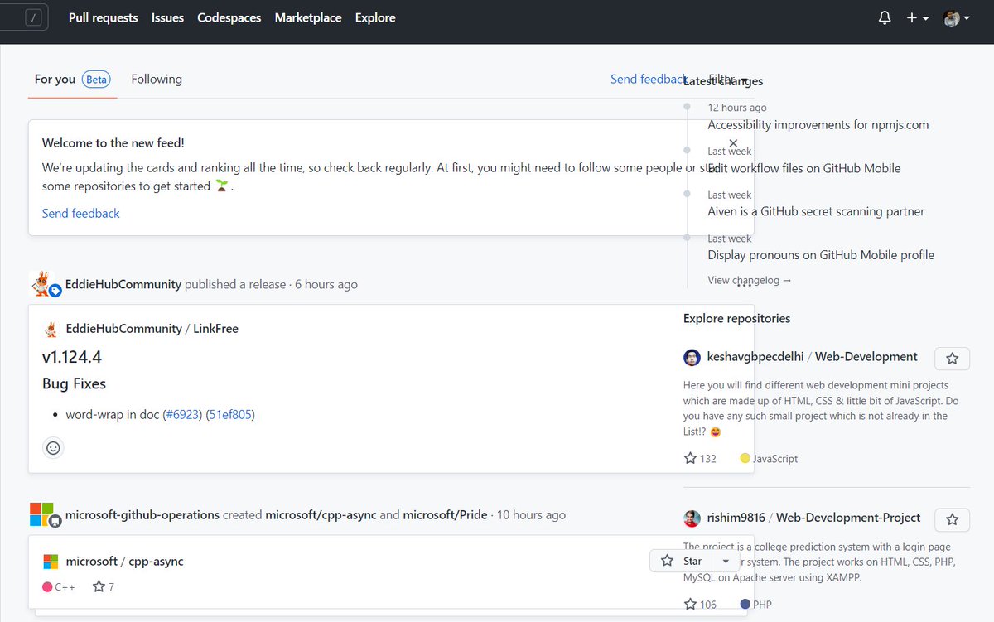Click the PHP language color dot

click(745, 605)
